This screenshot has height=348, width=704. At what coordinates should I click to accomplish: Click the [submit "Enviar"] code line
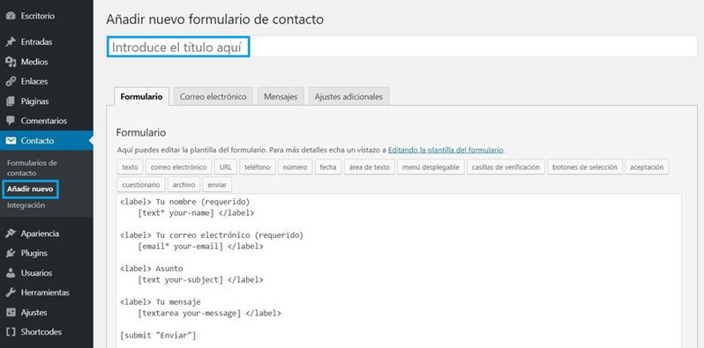coord(158,335)
